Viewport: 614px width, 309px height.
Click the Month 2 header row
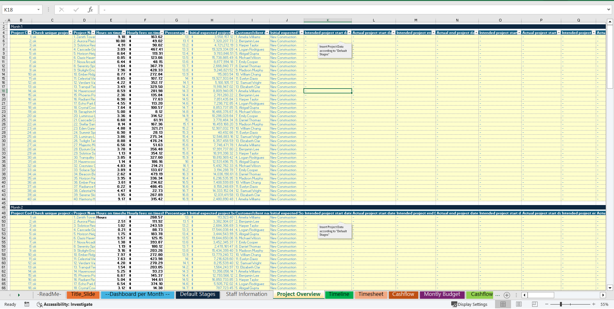(x=308, y=207)
